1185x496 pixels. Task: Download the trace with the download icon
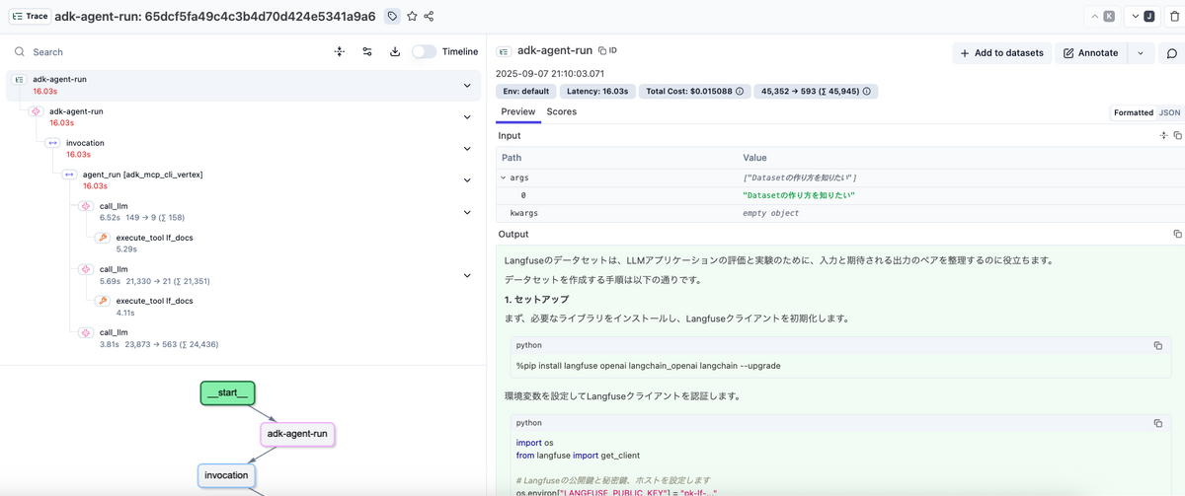[x=395, y=51]
